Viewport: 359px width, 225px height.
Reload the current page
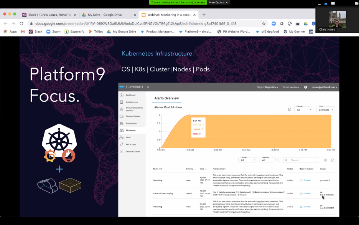21,23
